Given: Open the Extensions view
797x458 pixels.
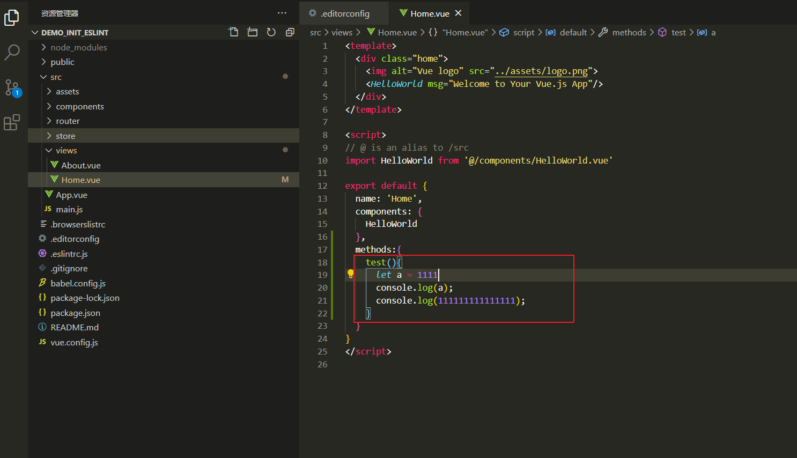Looking at the screenshot, I should pyautogui.click(x=12, y=123).
